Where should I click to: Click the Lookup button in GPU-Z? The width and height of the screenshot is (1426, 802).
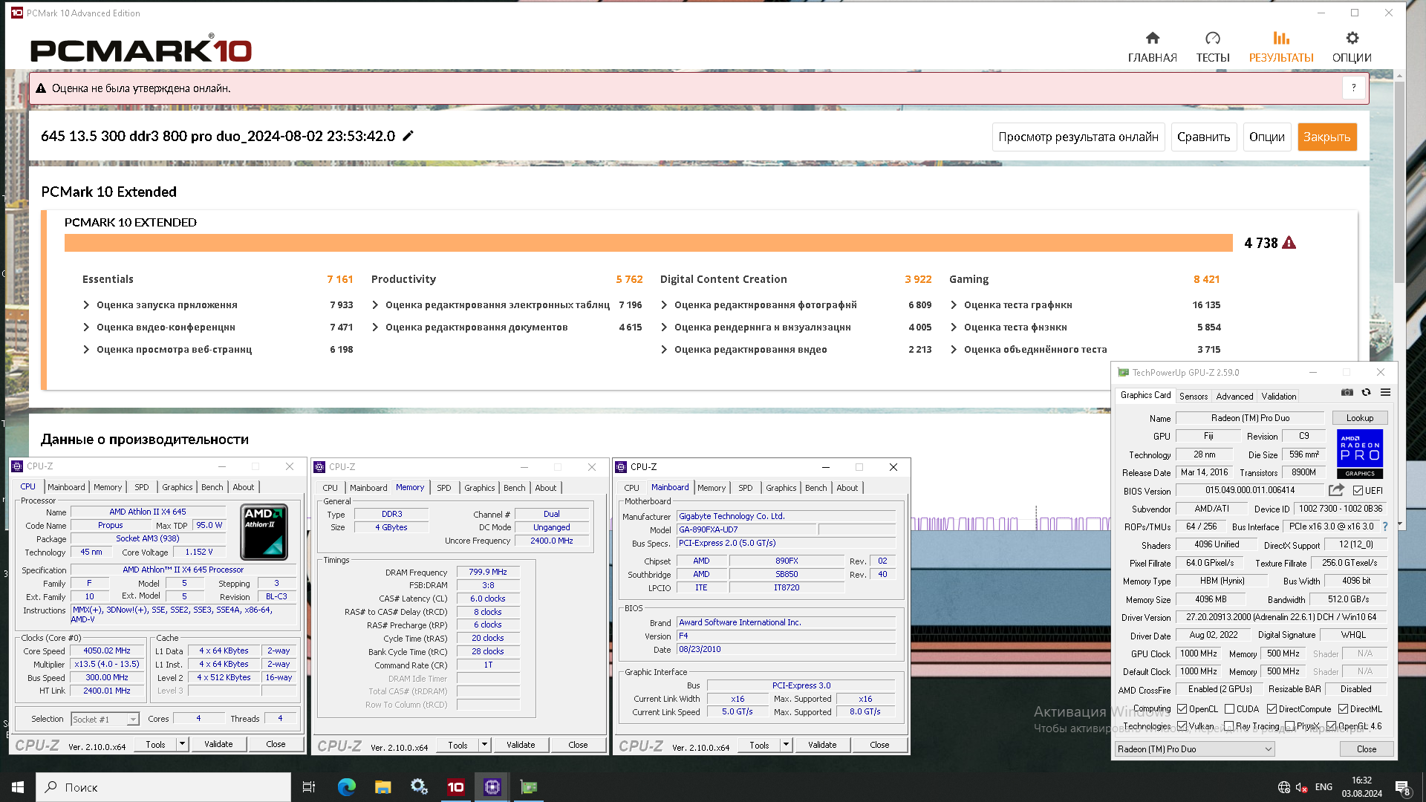1360,418
